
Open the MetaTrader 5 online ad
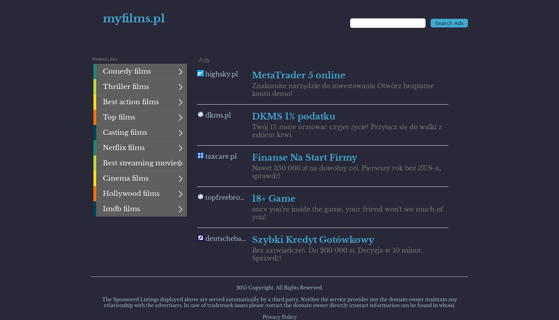298,75
